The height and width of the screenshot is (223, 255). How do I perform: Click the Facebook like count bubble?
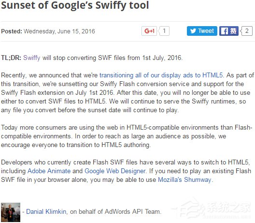click(246, 31)
